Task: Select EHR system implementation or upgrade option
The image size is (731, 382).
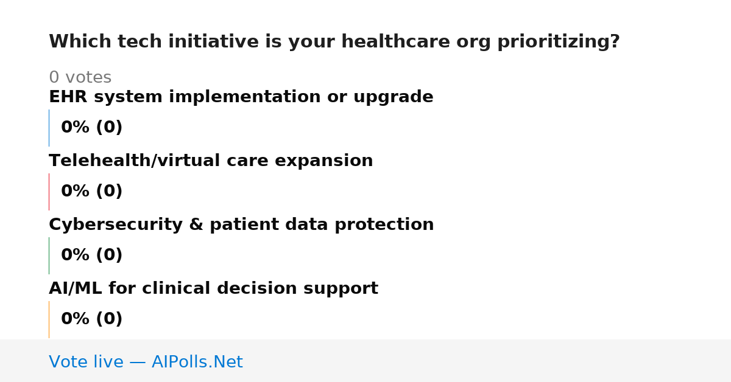Action: (241, 97)
